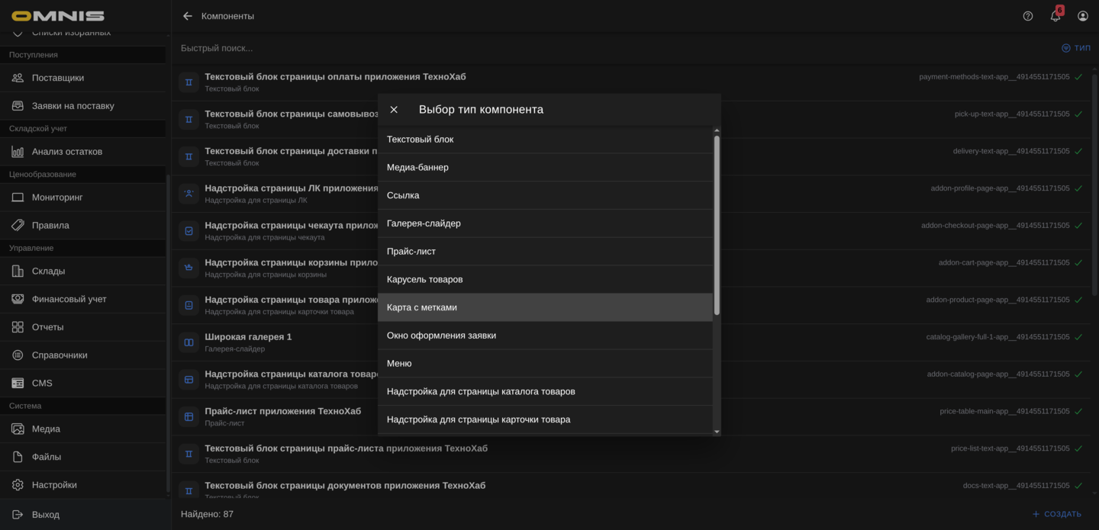
Task: Select the text block icon beside Широкая галерея 1
Action: [x=189, y=342]
